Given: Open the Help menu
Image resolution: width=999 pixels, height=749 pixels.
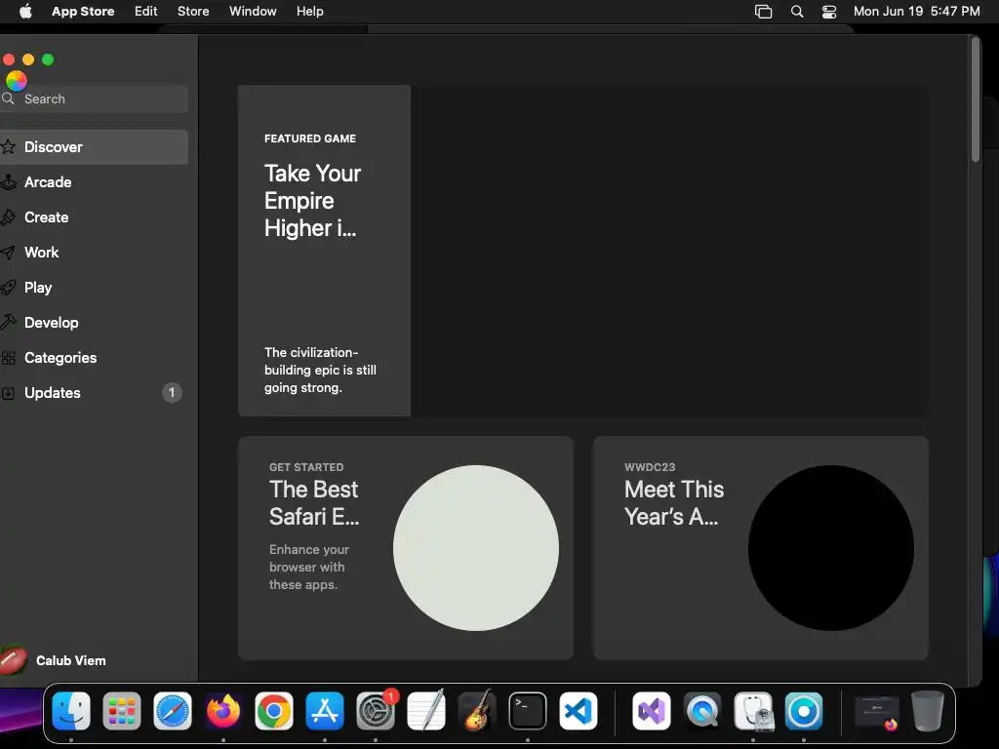Looking at the screenshot, I should pyautogui.click(x=309, y=12).
